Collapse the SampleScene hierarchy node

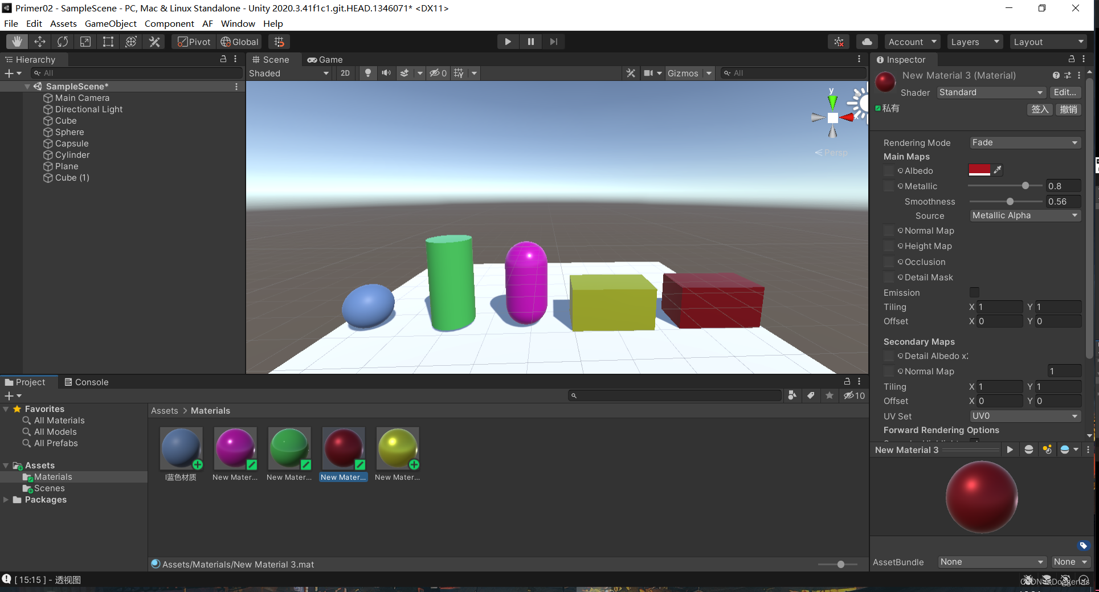(27, 87)
